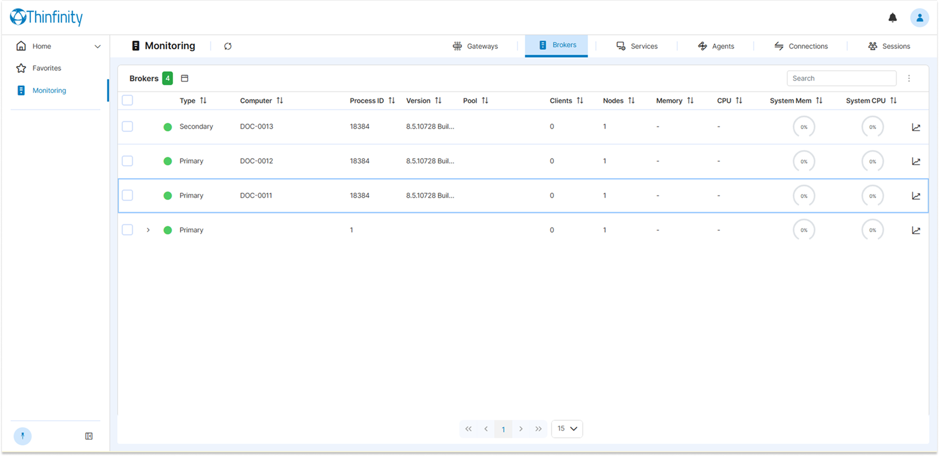Tick the select-all checkbox in header
The image size is (939, 456).
coord(128,101)
